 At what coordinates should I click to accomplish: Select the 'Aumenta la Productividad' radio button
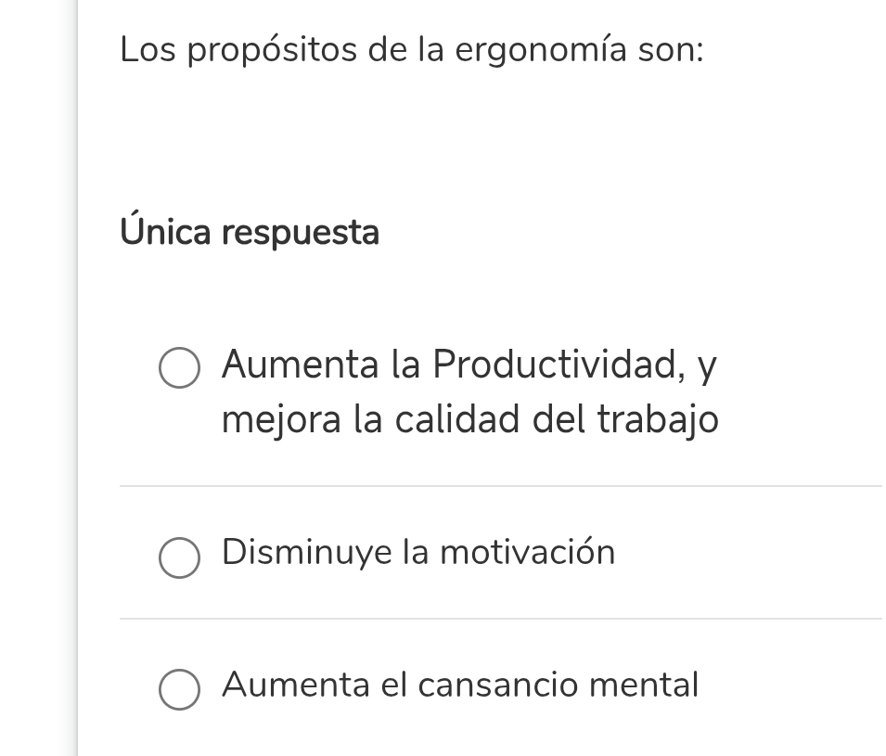coord(179,367)
